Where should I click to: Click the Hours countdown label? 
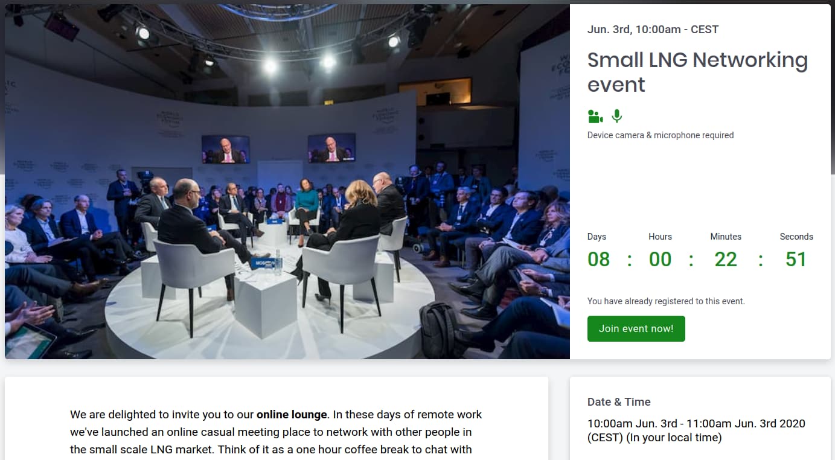point(660,237)
